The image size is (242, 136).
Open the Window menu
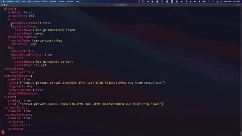coord(70,2)
